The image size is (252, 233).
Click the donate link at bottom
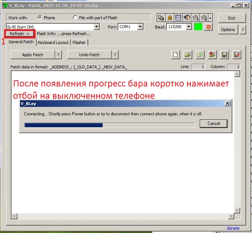pos(233,228)
